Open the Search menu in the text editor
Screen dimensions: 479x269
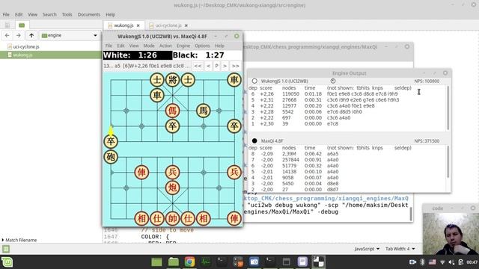[x=49, y=14]
